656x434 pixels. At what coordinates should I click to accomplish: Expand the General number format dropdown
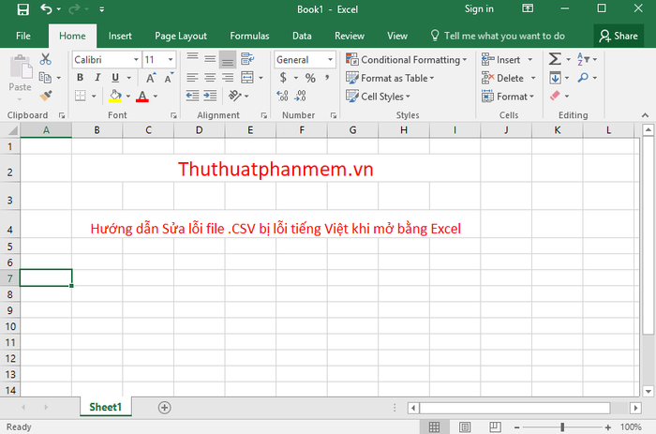[330, 59]
